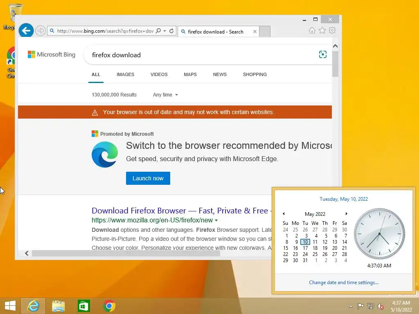Click the vertical scrollbar thumb
Image resolution: width=419 pixels, height=314 pixels.
[336, 63]
